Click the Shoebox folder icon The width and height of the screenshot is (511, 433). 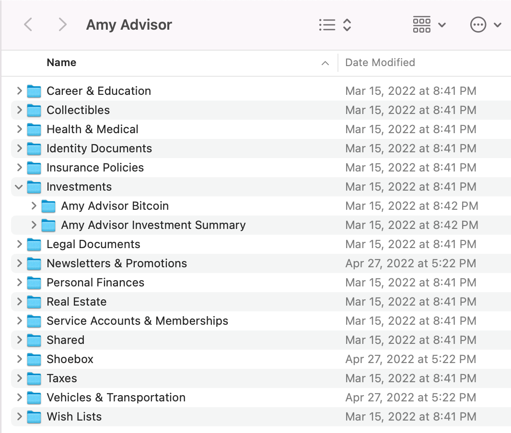pyautogui.click(x=34, y=359)
